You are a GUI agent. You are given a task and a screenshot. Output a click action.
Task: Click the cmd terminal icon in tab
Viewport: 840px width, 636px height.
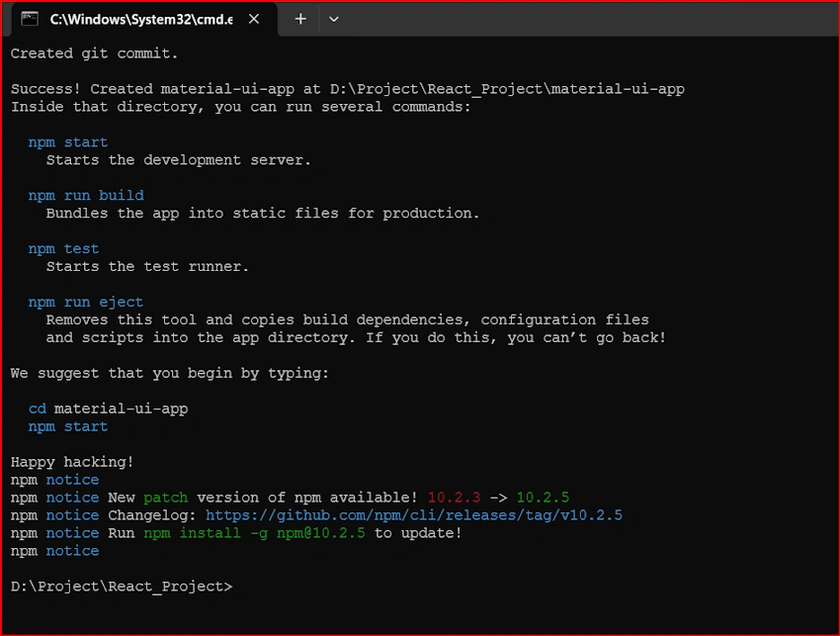[x=30, y=20]
